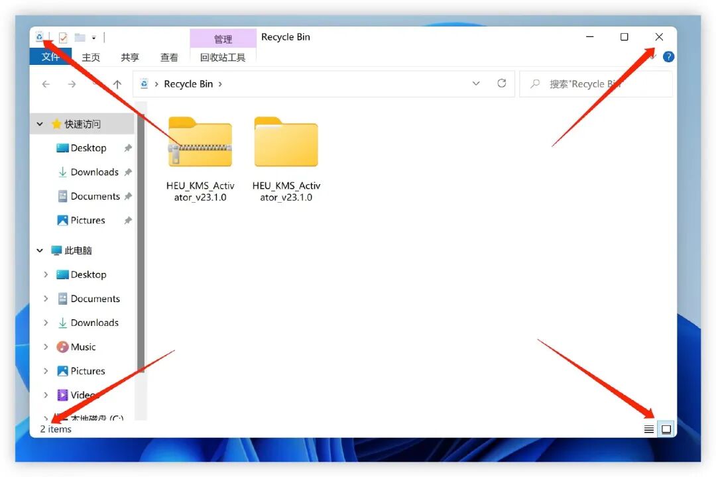Click the Help question mark icon
The height and width of the screenshot is (477, 716).
pos(668,56)
